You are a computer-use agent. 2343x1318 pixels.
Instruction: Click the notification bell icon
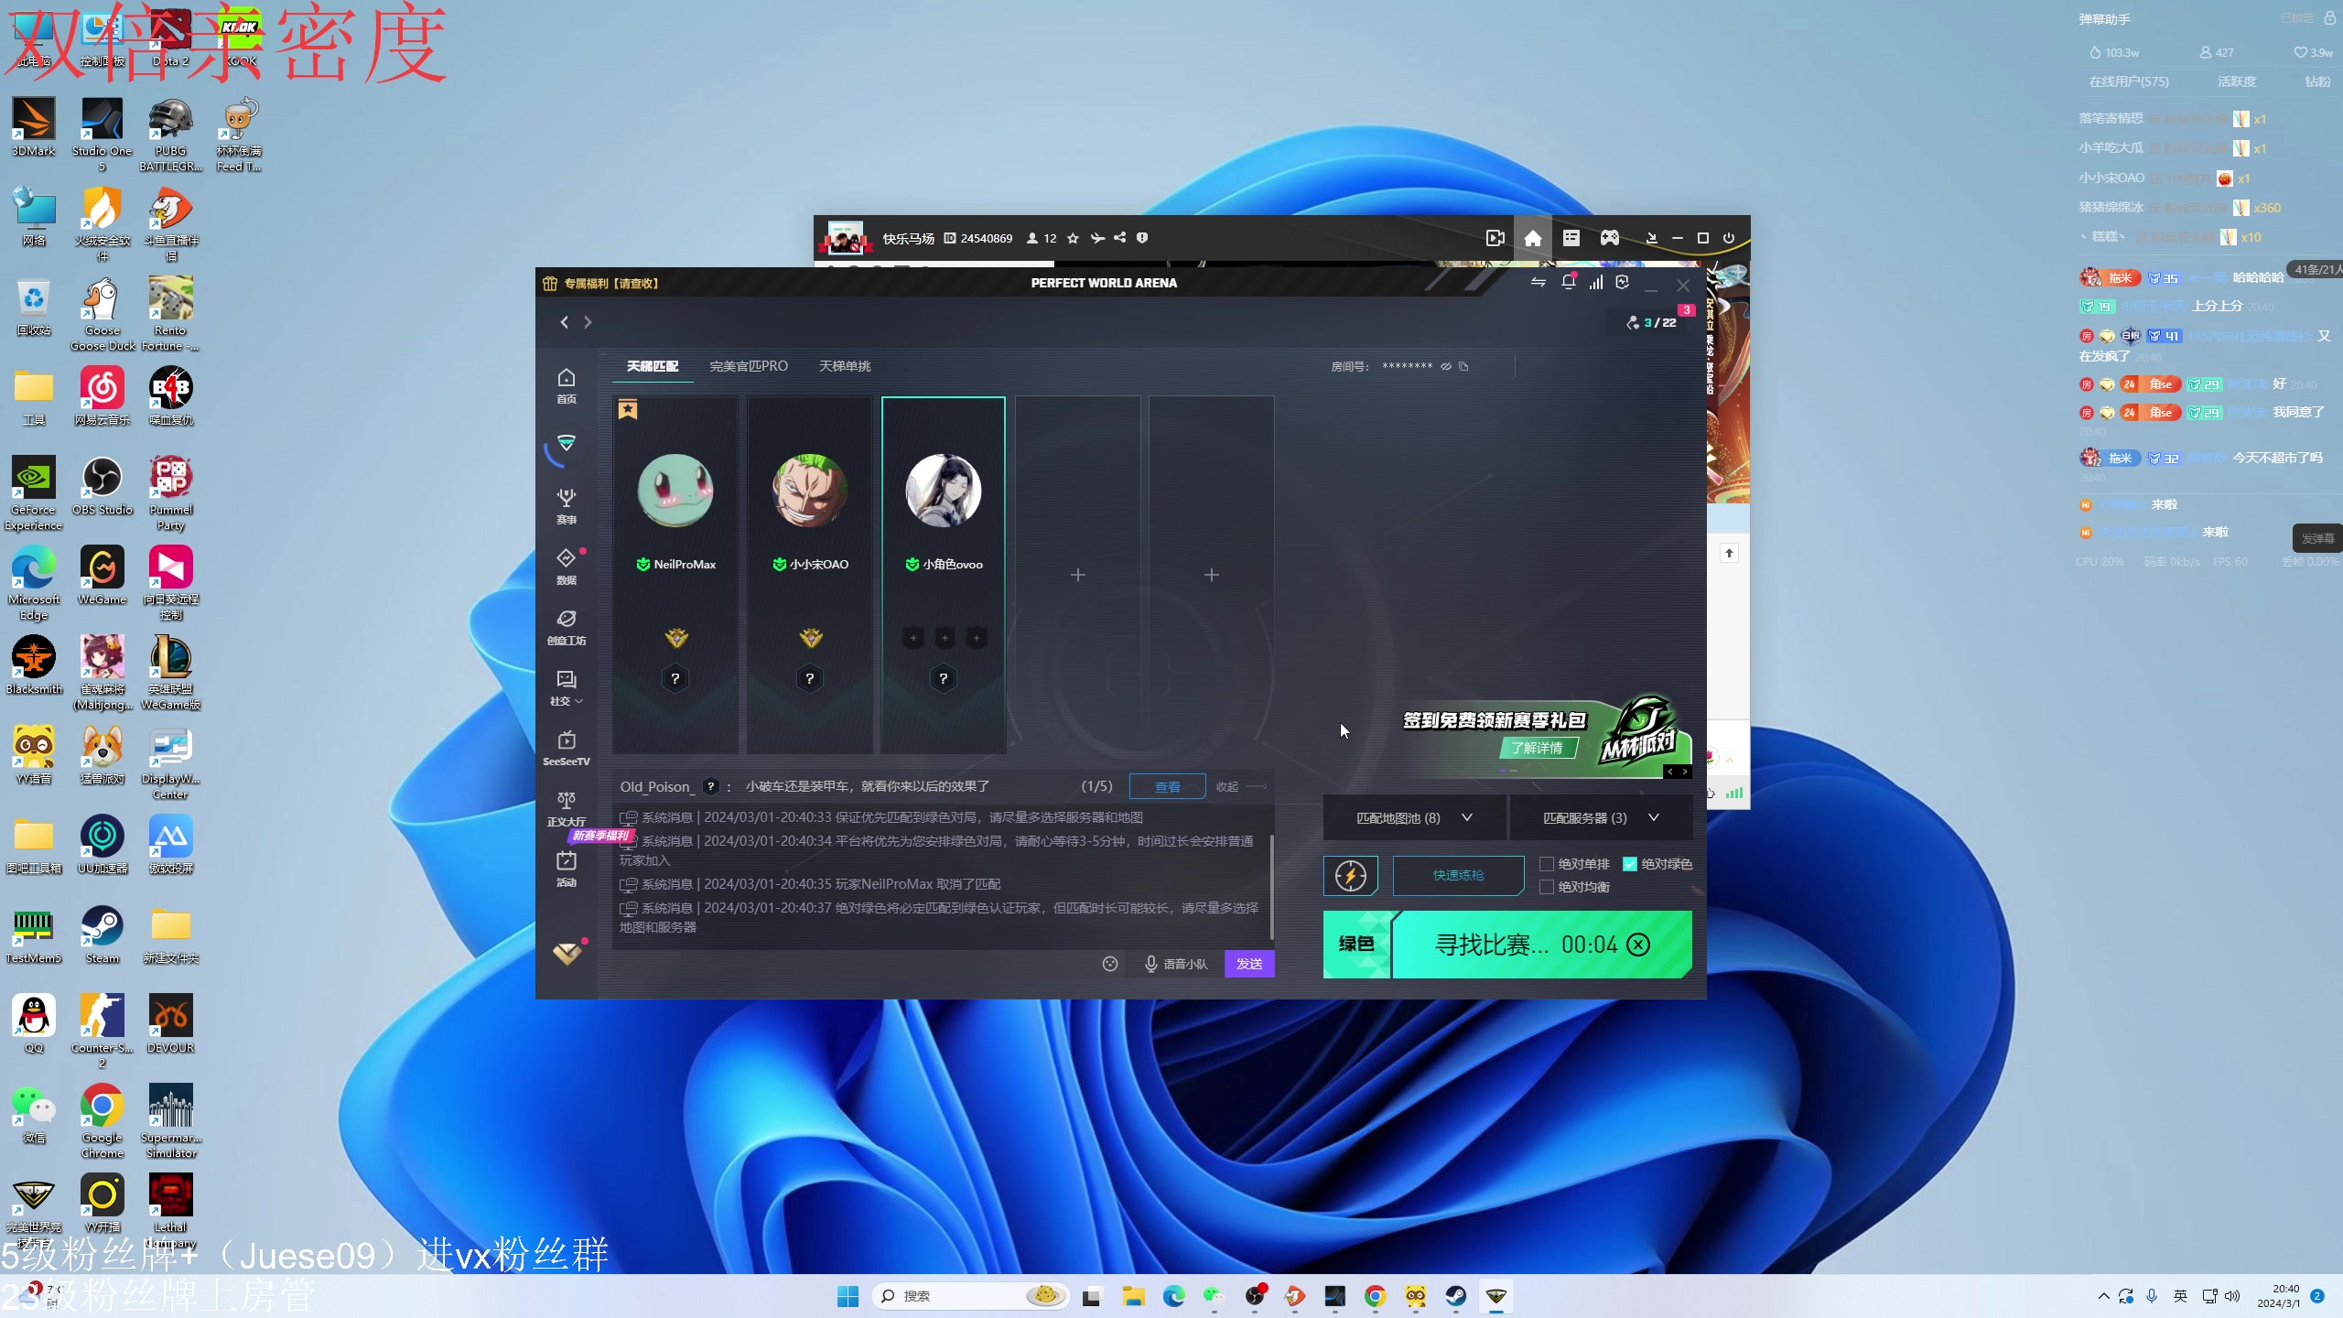[x=1569, y=283]
